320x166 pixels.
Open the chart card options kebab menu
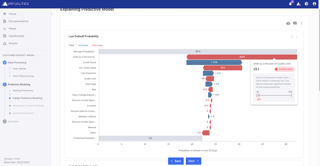click(x=297, y=37)
